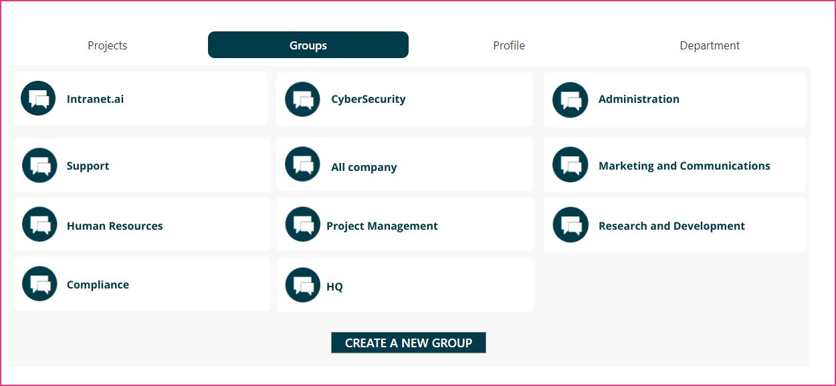Image resolution: width=836 pixels, height=386 pixels.
Task: Click the Administration group chat icon
Action: 570,100
